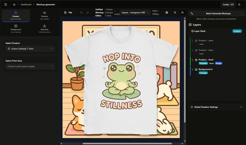246x145 pixels.
Task: Select the Product - front layer
Action: point(216,61)
